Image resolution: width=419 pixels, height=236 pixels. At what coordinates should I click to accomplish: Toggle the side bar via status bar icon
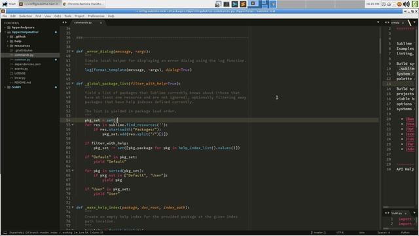tap(5, 233)
